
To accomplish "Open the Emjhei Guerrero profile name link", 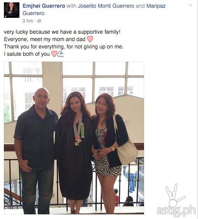I will point(44,6).
